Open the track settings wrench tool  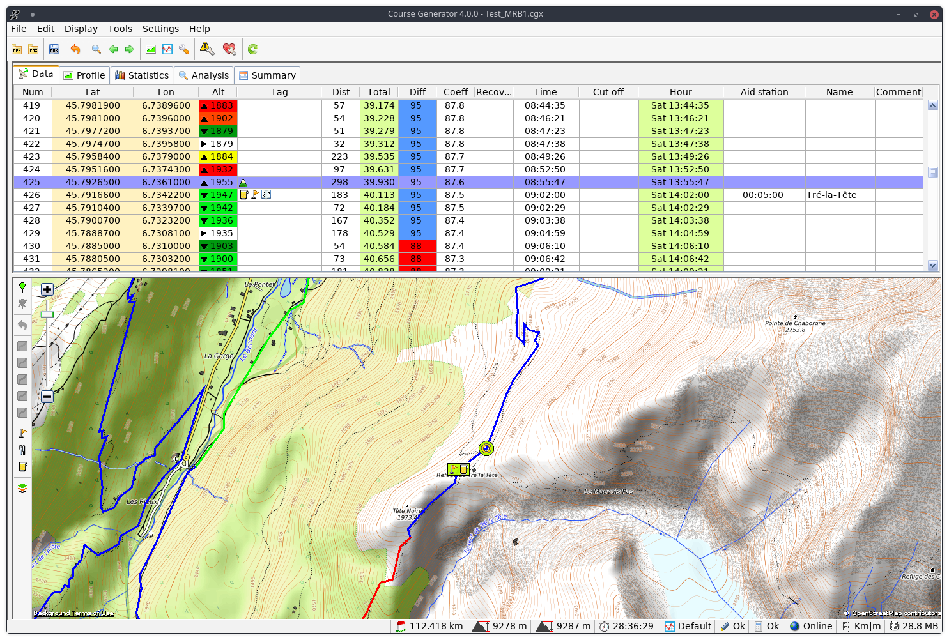point(184,50)
